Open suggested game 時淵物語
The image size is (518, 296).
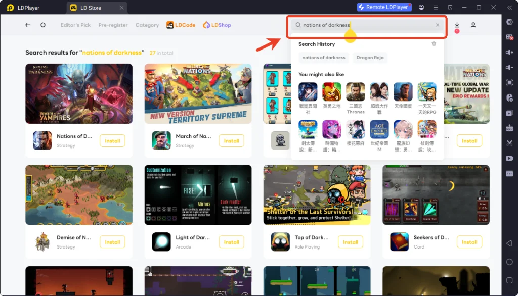pyautogui.click(x=332, y=136)
